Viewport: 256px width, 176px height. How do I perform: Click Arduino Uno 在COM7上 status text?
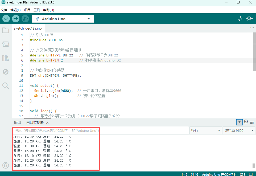click(219, 174)
